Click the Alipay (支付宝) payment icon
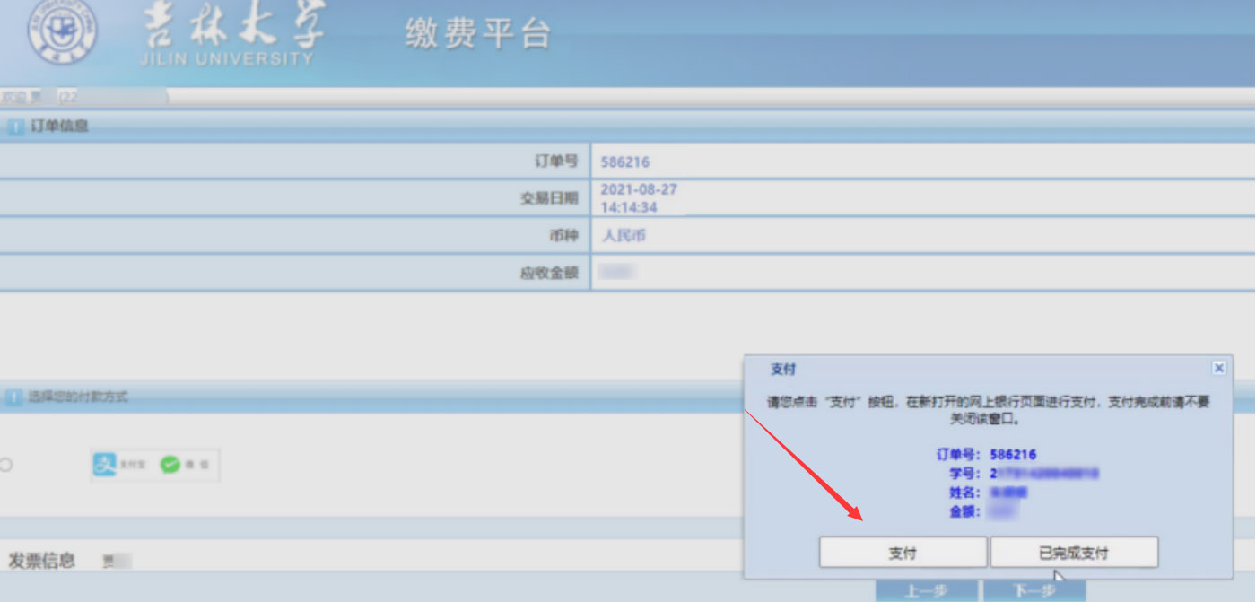Image resolution: width=1256 pixels, height=602 pixels. pyautogui.click(x=106, y=465)
